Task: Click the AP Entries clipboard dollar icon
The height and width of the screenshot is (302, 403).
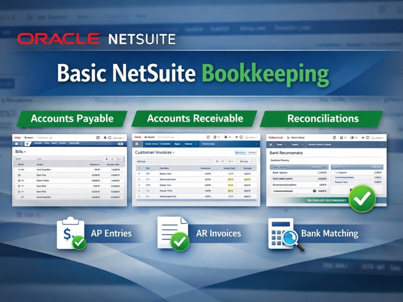Action: 71,233
